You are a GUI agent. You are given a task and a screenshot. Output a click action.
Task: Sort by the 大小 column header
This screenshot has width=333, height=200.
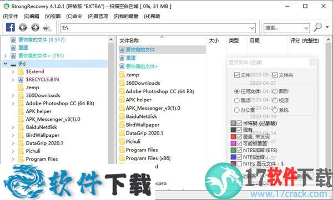[214, 40]
